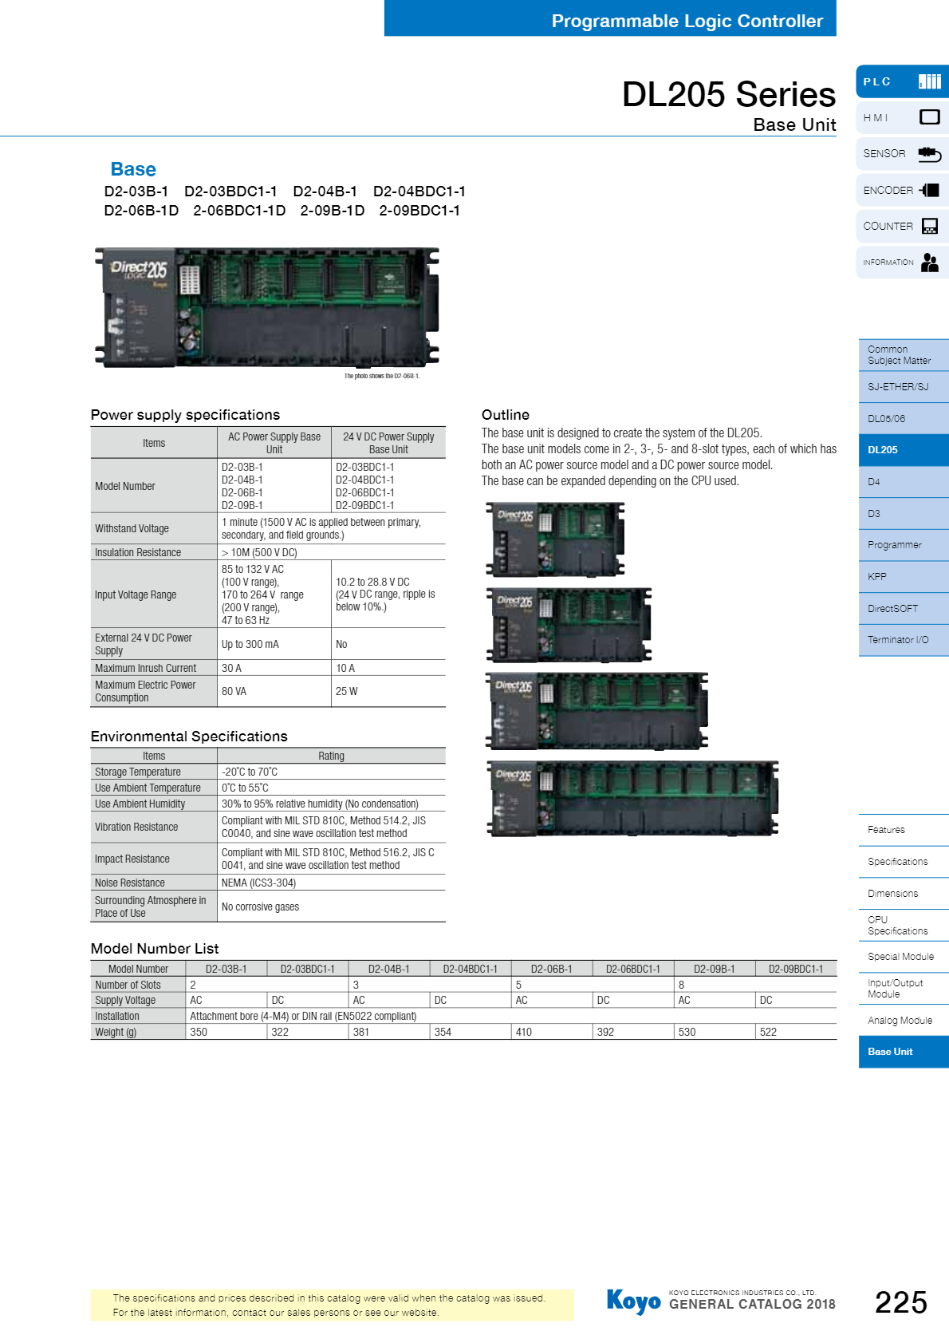This screenshot has width=949, height=1343.
Task: Click GENERAL CATALOG 2018 footer text
Action: pyautogui.click(x=752, y=1305)
